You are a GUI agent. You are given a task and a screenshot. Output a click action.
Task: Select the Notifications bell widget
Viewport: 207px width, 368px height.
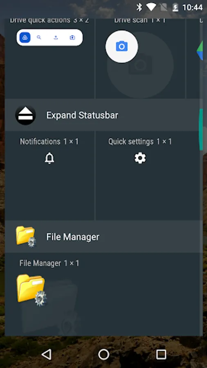coord(49,159)
